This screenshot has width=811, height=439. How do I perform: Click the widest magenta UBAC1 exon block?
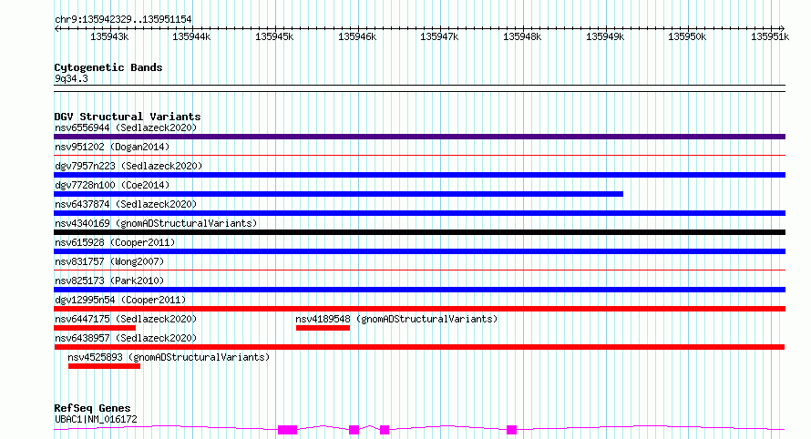tap(288, 430)
